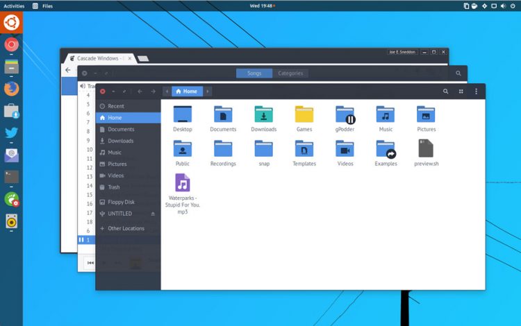Image resolution: width=521 pixels, height=326 pixels.
Task: Switch to the Categories tab
Action: [290, 74]
